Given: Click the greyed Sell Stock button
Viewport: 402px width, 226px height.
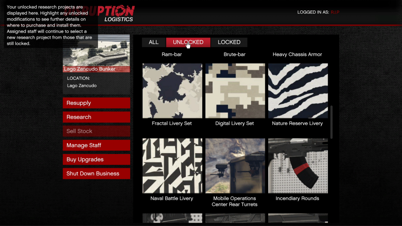Looking at the screenshot, I should click(96, 131).
